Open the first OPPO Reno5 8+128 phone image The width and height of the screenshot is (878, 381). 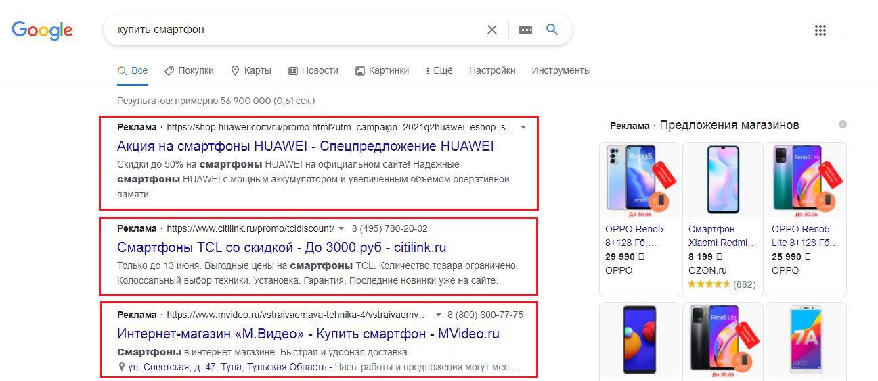639,180
